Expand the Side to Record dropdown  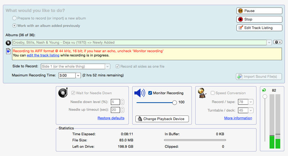point(107,66)
